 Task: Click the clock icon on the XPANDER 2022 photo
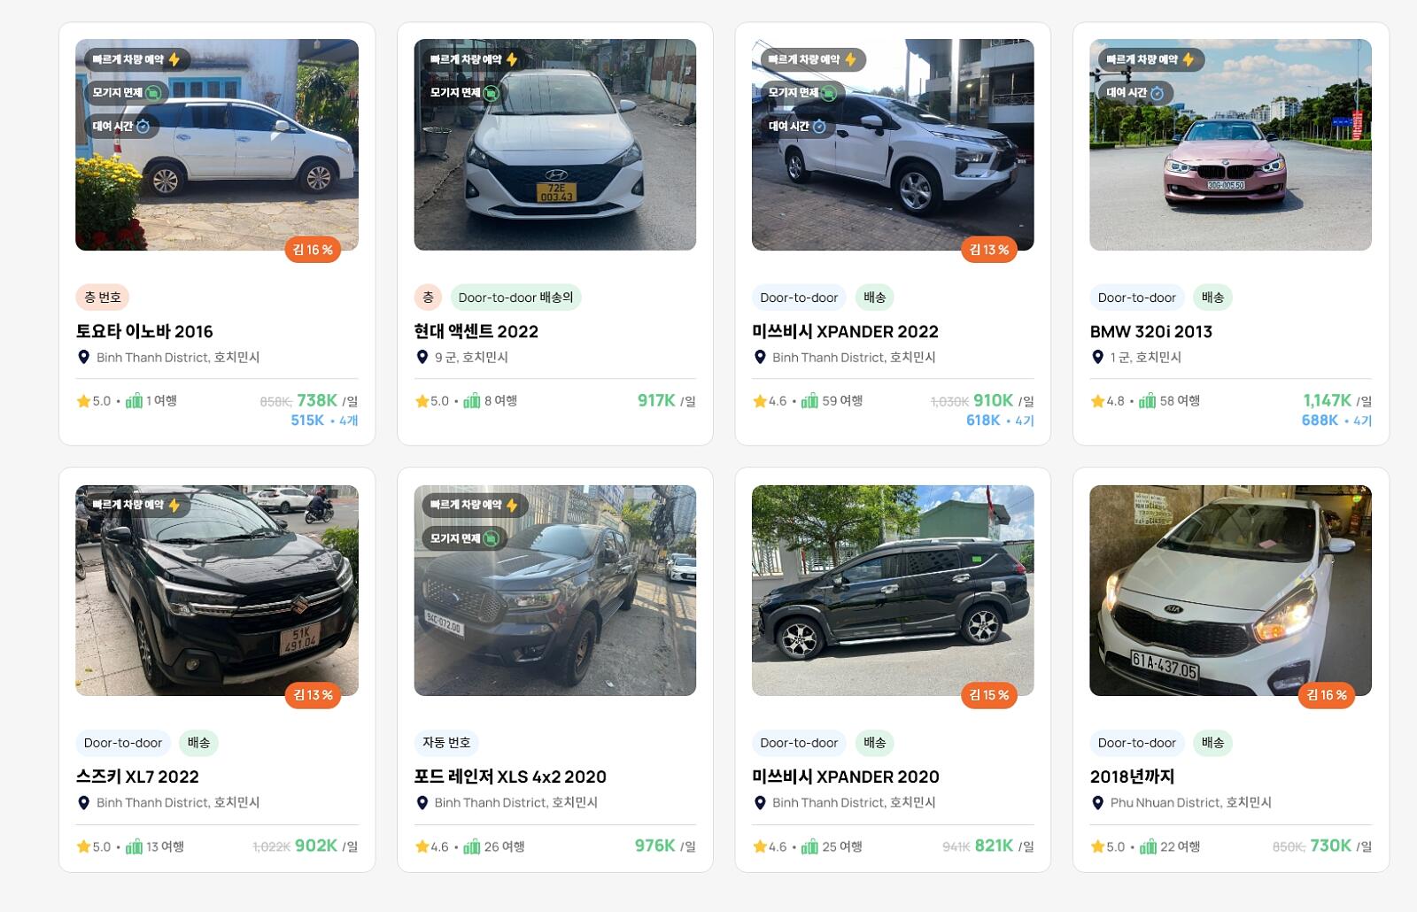(x=819, y=127)
